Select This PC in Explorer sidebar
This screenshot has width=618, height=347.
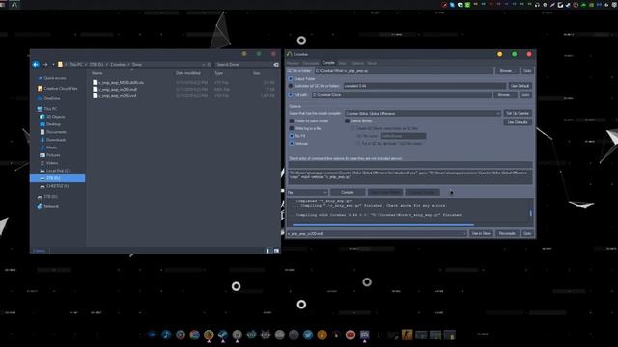click(47, 109)
